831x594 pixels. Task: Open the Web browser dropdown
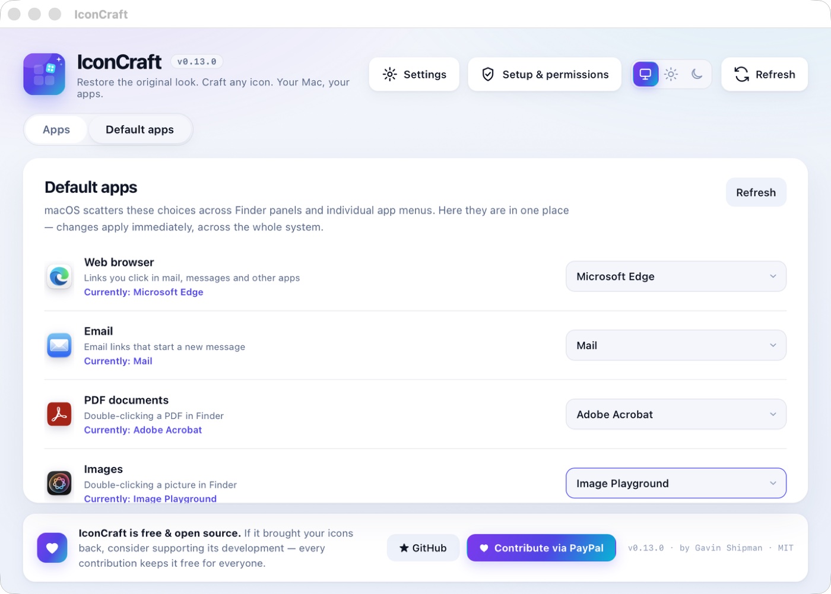click(x=676, y=277)
